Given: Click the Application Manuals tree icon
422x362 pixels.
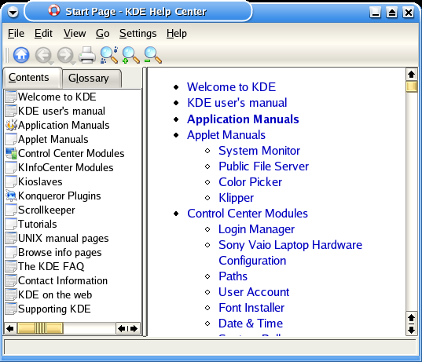Looking at the screenshot, I should click(11, 125).
